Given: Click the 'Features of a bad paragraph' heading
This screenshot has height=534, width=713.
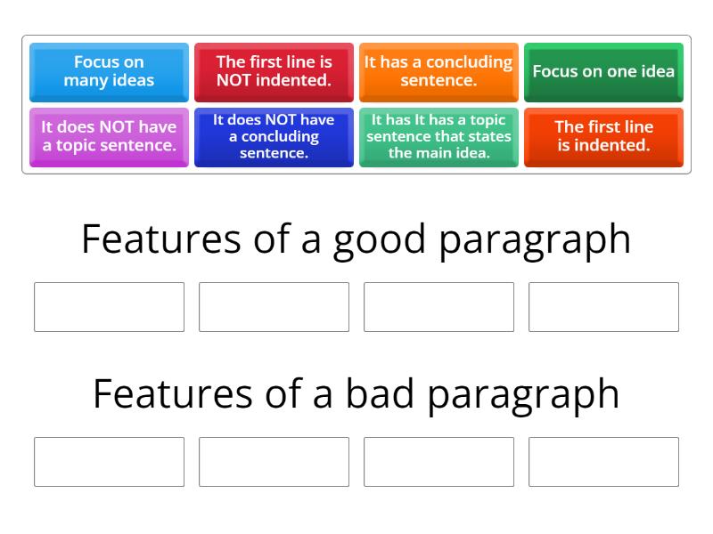Looking at the screenshot, I should (x=356, y=393).
